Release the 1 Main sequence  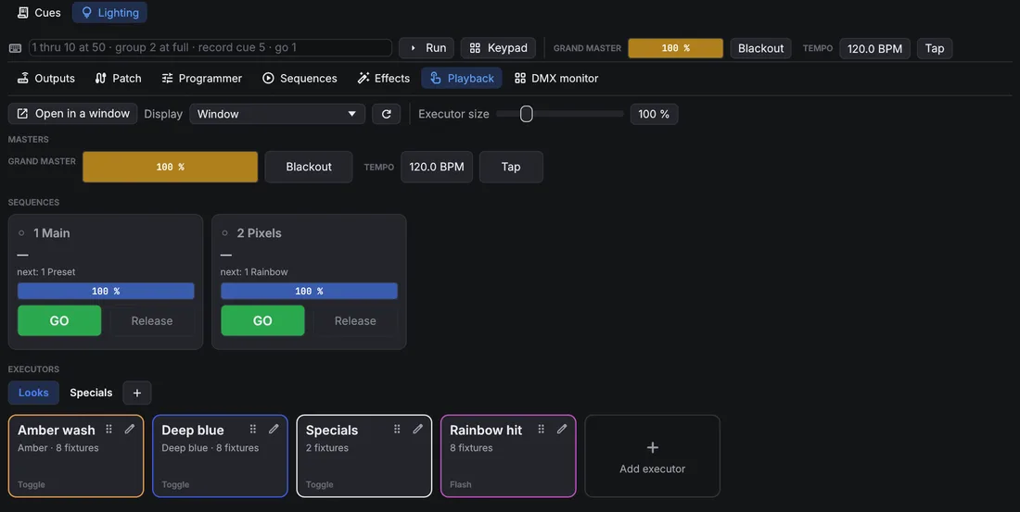click(152, 321)
